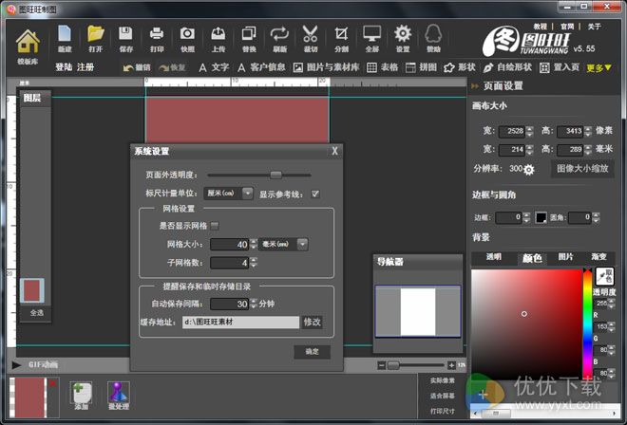Click the resolution gear icon beside 300
Screen dimensions: 627x425
click(x=528, y=170)
